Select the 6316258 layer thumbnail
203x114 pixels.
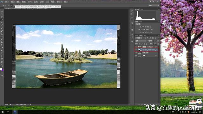tap(140, 50)
